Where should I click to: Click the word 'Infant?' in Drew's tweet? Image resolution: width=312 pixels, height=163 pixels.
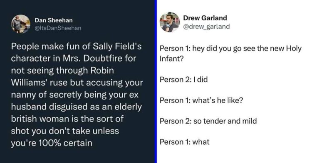pos(171,59)
